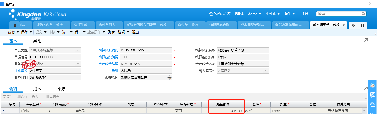Click the 可用 stock status cell
The image size is (377, 114).
click(x=188, y=111)
